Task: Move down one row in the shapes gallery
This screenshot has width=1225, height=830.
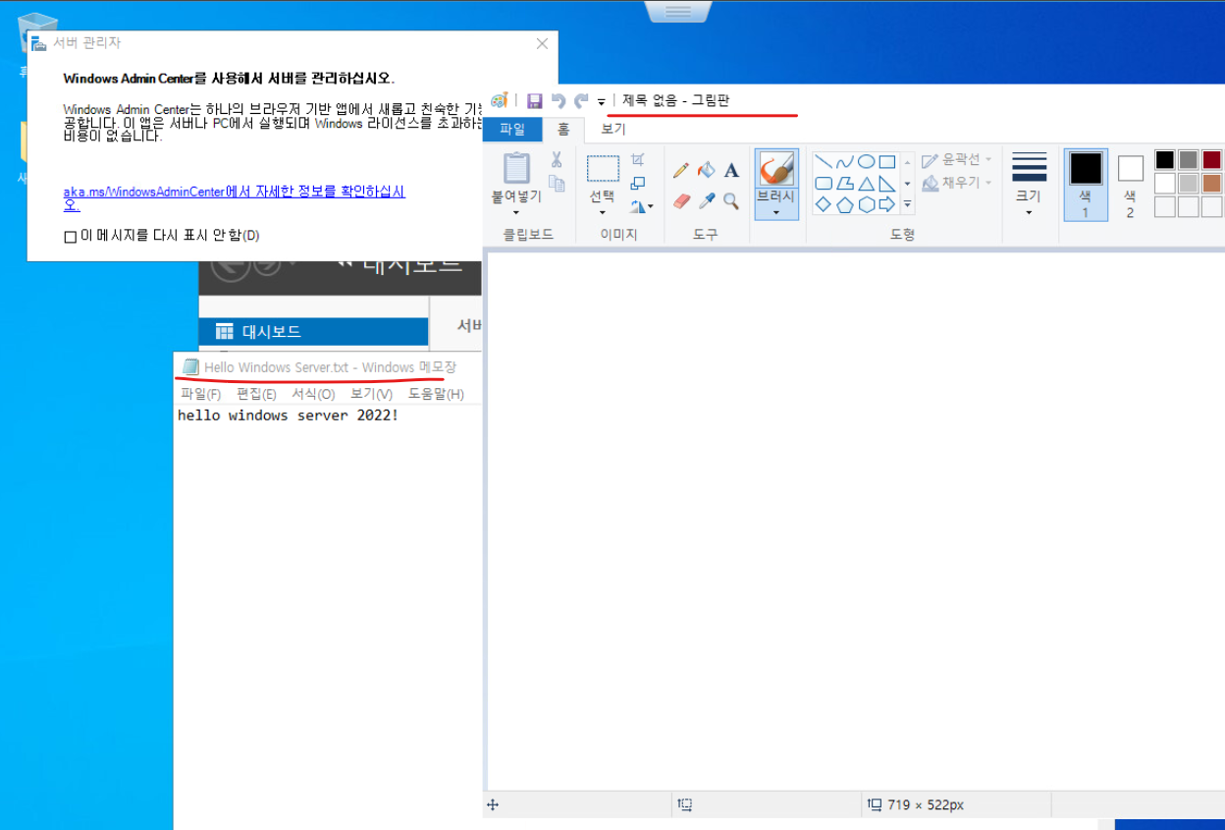Action: tap(907, 184)
